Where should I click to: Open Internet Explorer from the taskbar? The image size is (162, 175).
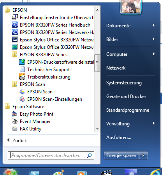click(x=156, y=173)
